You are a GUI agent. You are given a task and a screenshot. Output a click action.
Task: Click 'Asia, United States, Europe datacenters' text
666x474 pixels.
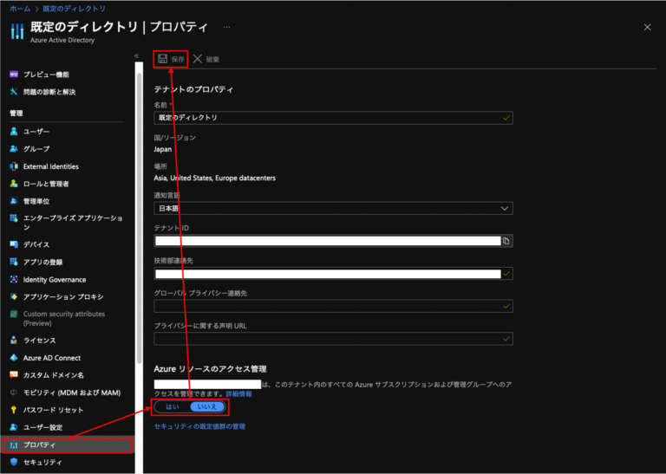click(x=214, y=179)
